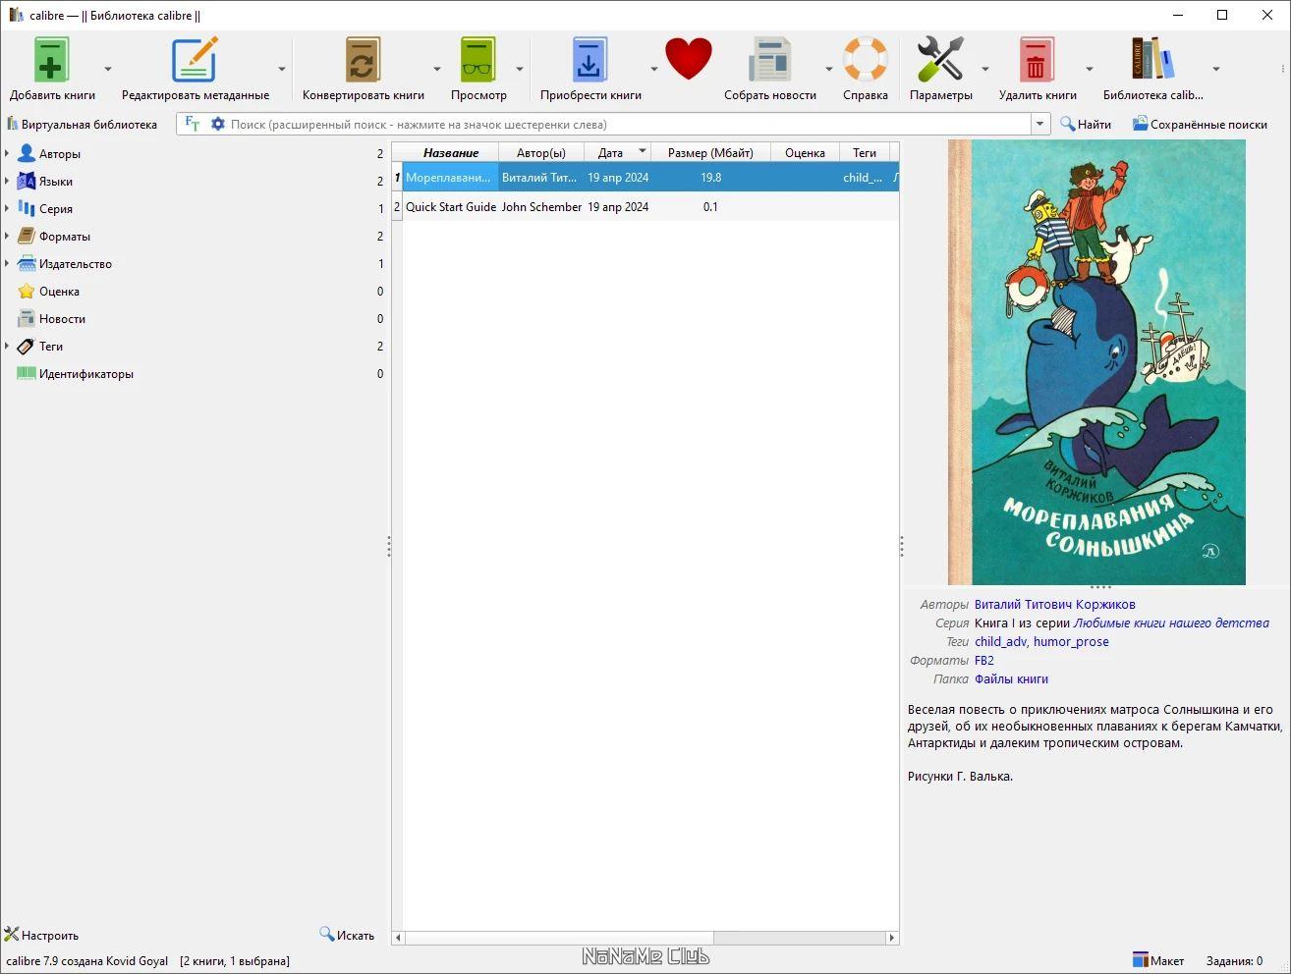Click the Add books icon
This screenshot has width=1291, height=974.
pyautogui.click(x=51, y=61)
